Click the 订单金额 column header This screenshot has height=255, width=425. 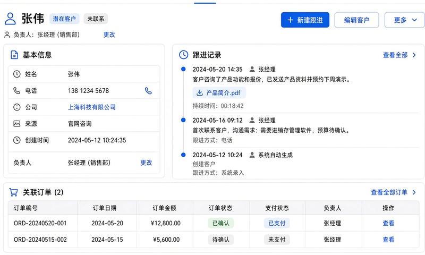click(x=164, y=208)
